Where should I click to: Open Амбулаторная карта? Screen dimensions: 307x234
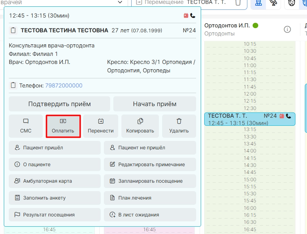(55, 181)
